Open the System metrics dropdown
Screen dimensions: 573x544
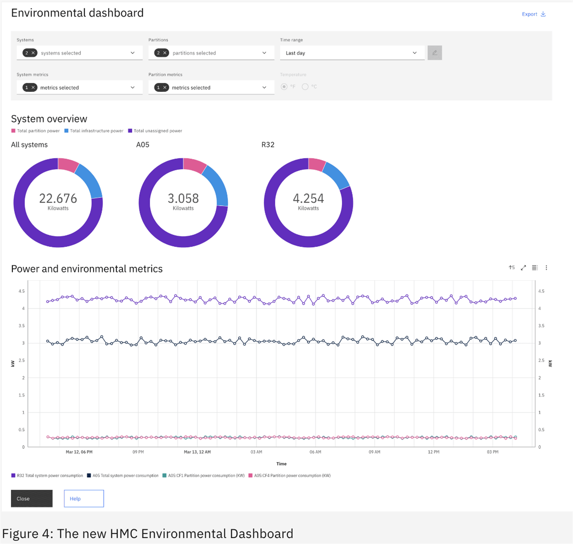[x=132, y=87]
